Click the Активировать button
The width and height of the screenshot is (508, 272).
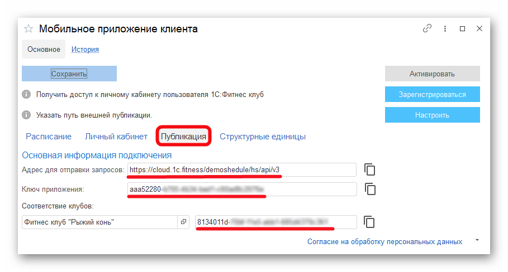coord(432,74)
